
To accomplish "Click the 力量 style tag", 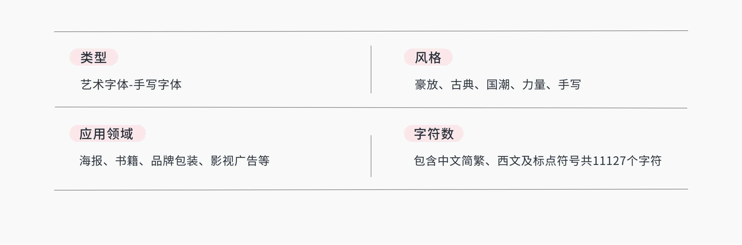I will coord(534,85).
